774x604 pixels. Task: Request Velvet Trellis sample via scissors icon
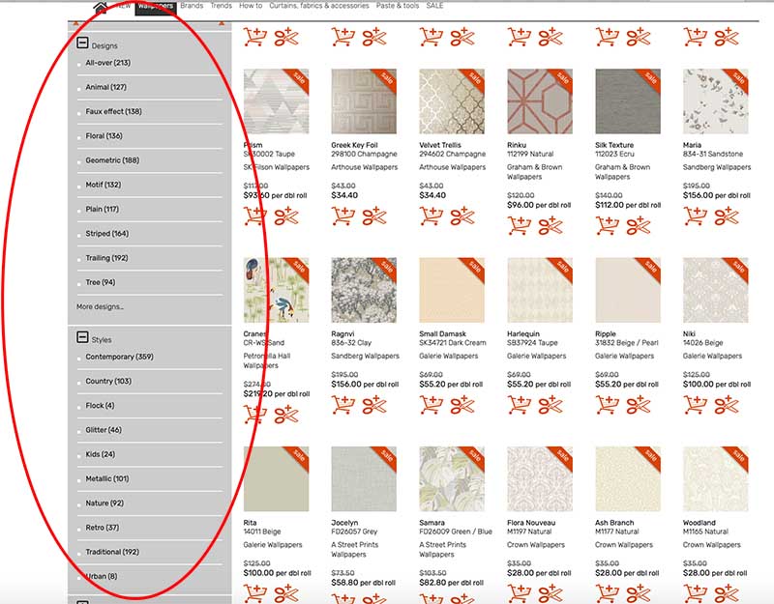point(462,216)
